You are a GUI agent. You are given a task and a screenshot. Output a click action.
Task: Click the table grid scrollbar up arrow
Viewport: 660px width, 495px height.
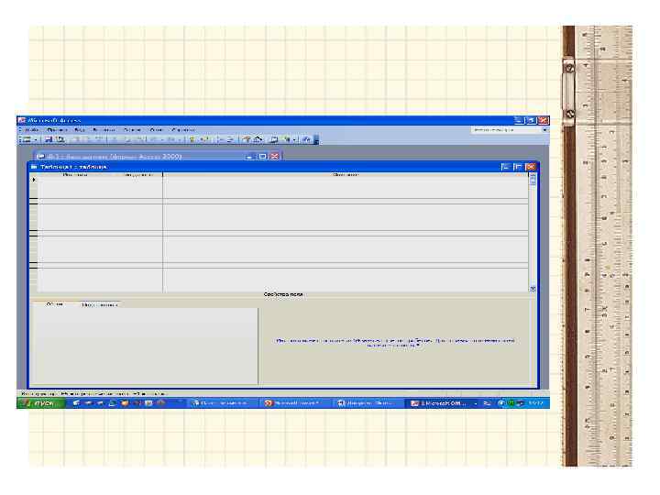point(533,175)
